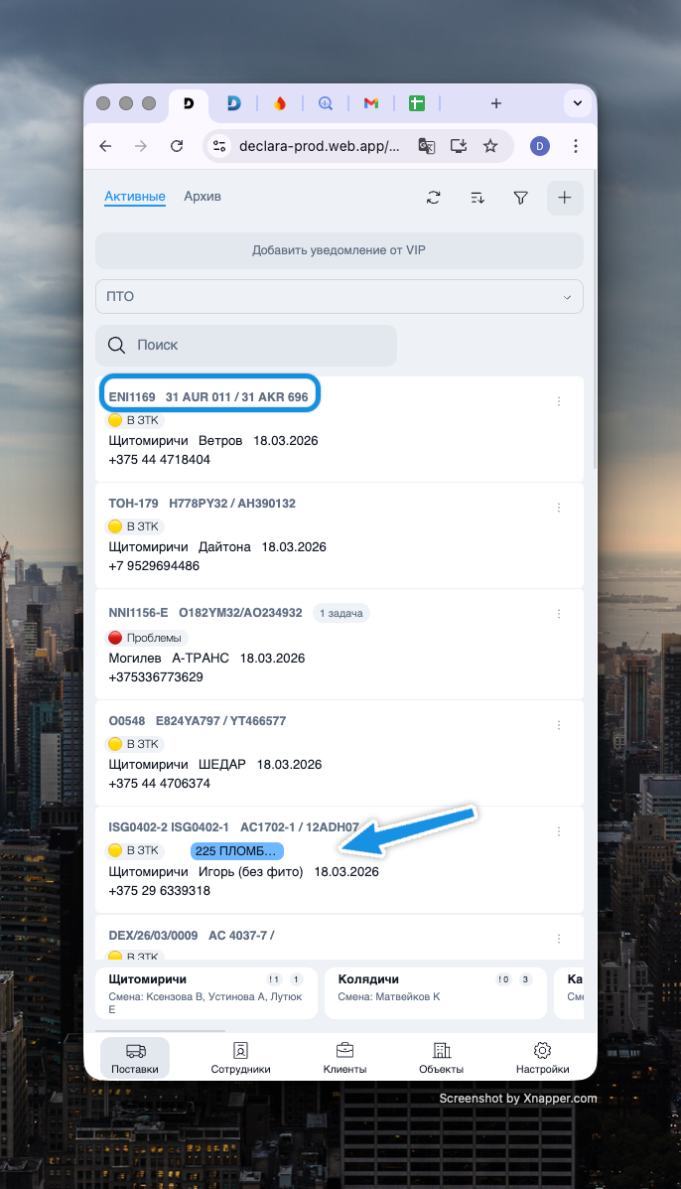This screenshot has height=1189, width=681.
Task: Click the Поиск search field
Action: (x=246, y=345)
